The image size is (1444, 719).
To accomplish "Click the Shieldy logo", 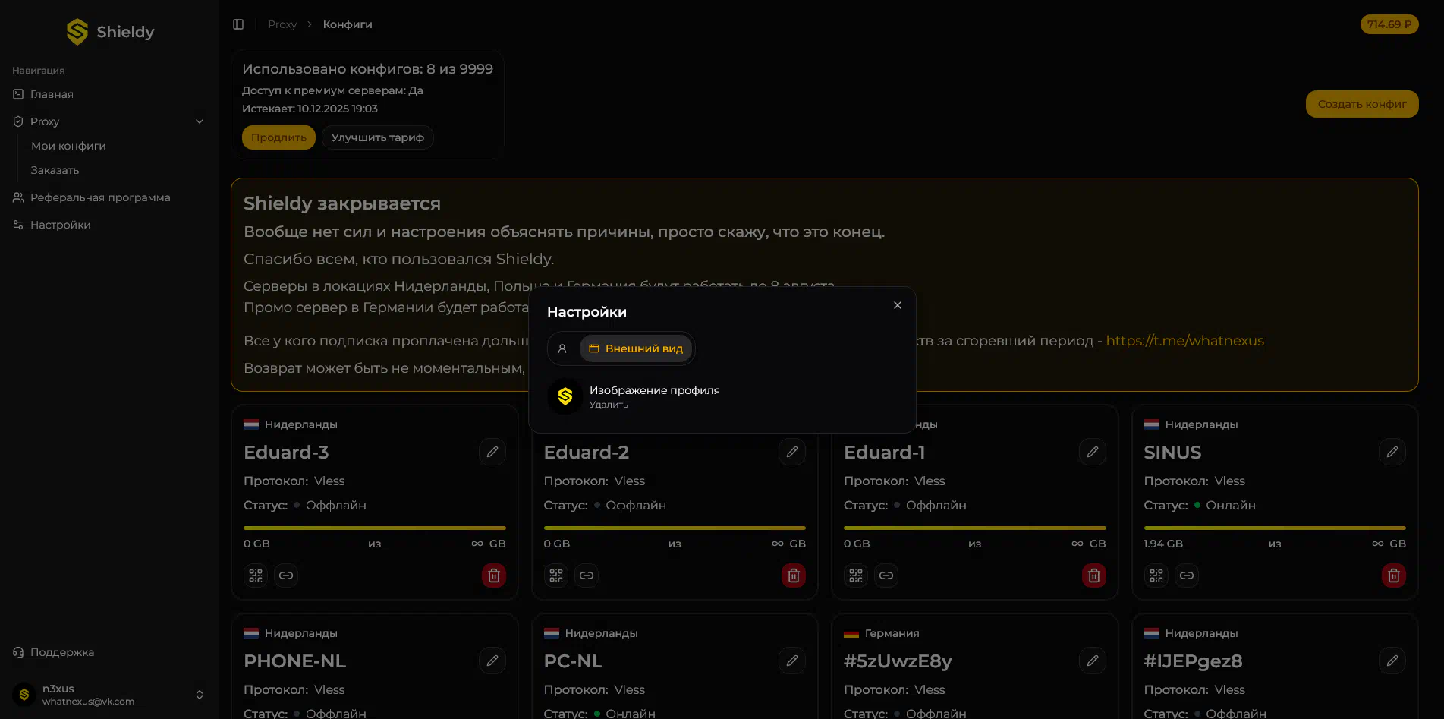I will [x=110, y=32].
